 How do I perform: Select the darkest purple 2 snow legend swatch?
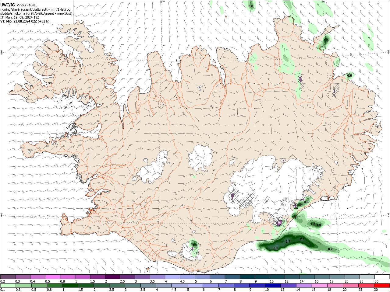pos(112,277)
